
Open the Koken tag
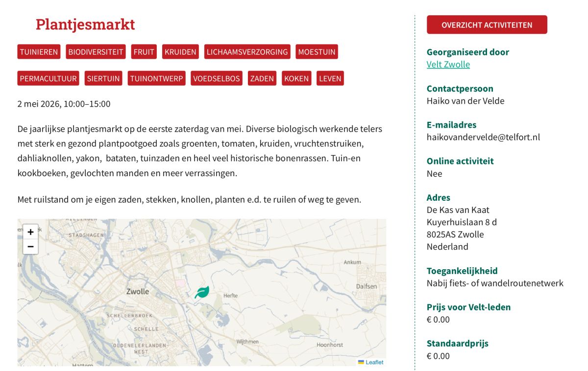coord(296,78)
